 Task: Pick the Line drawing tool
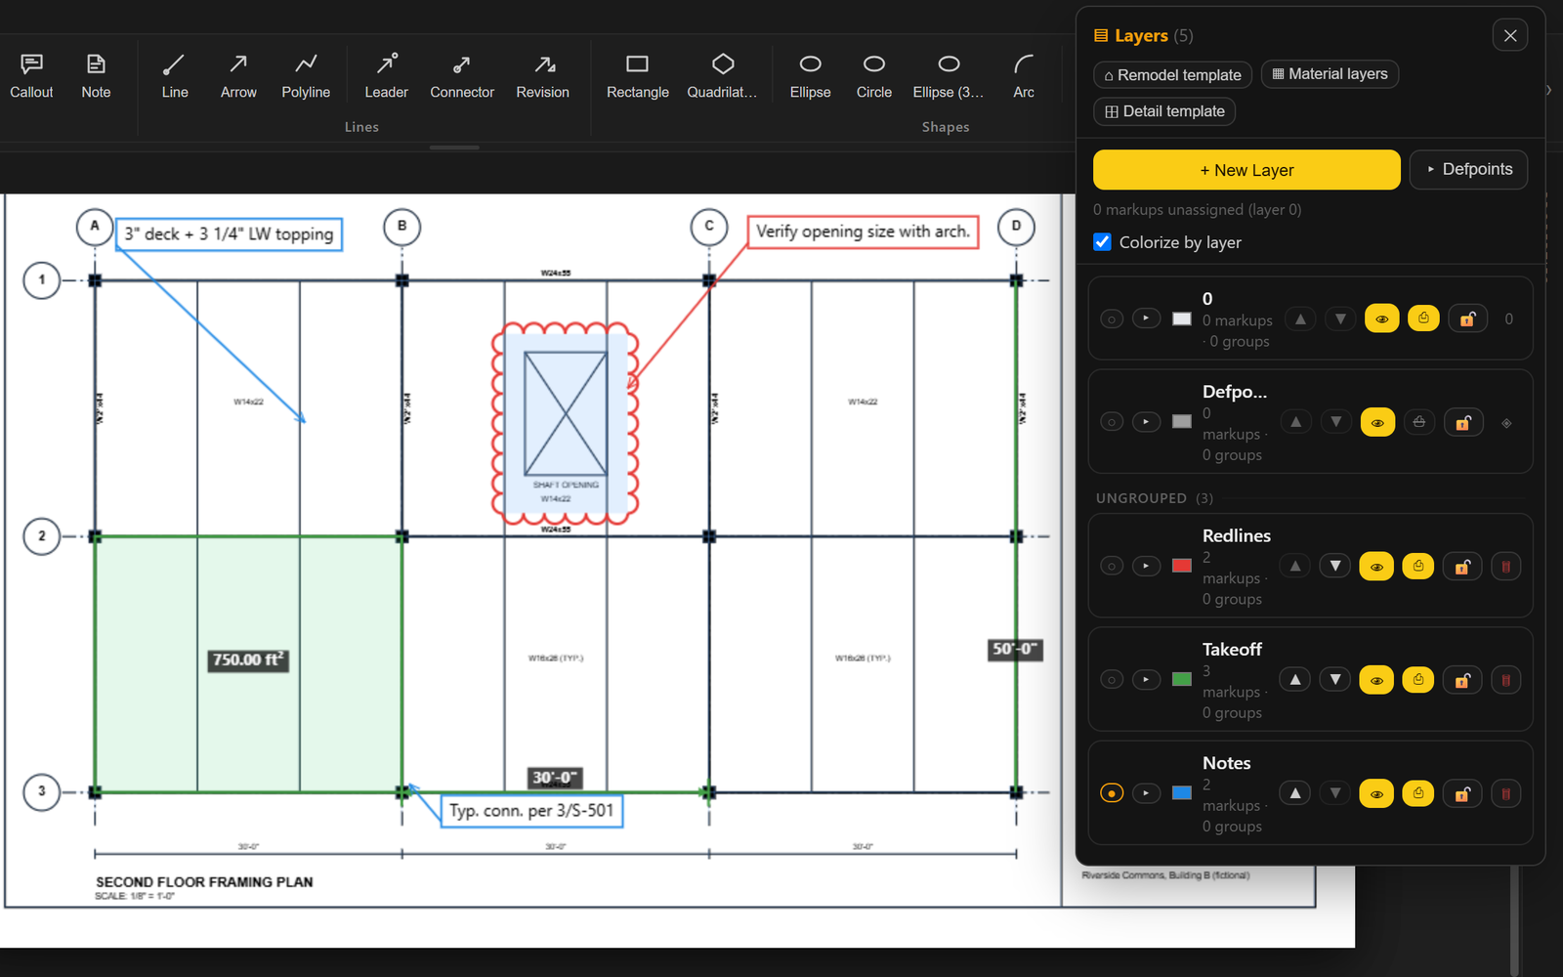coord(175,76)
